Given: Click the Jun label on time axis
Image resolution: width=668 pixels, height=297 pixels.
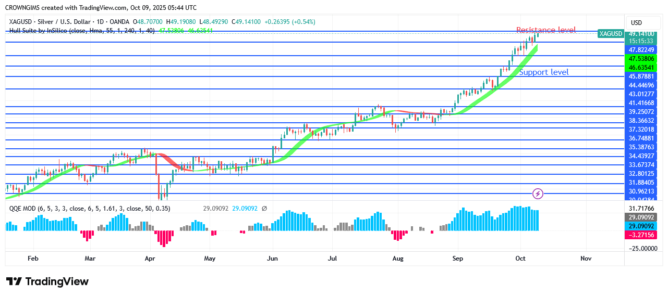Looking at the screenshot, I should 272,258.
